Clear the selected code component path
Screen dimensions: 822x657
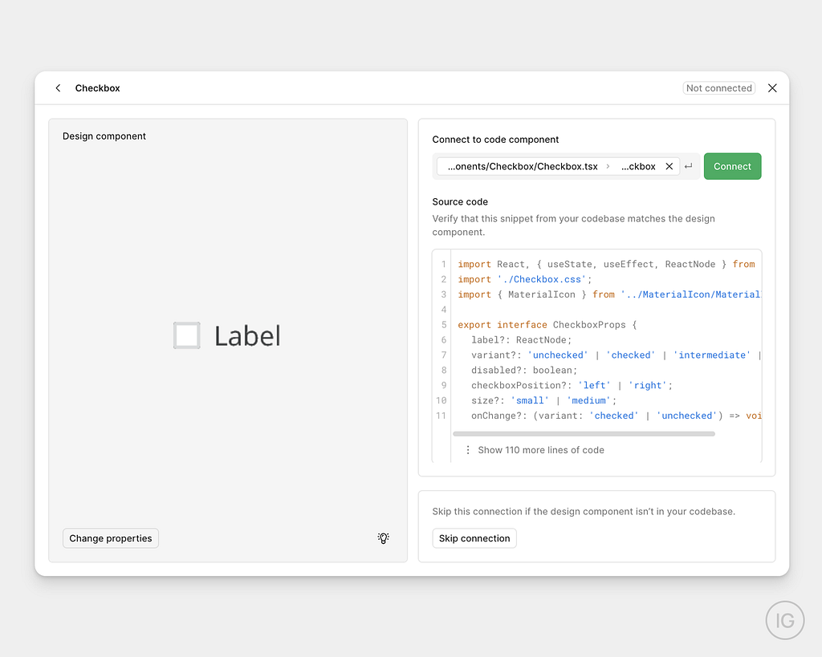coord(669,167)
